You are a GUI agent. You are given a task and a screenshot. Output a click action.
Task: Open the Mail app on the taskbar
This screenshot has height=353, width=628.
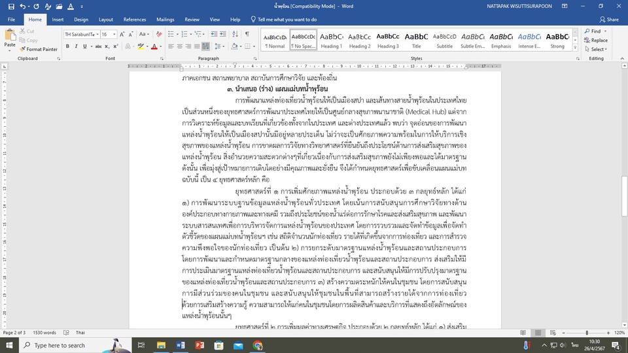point(238,345)
